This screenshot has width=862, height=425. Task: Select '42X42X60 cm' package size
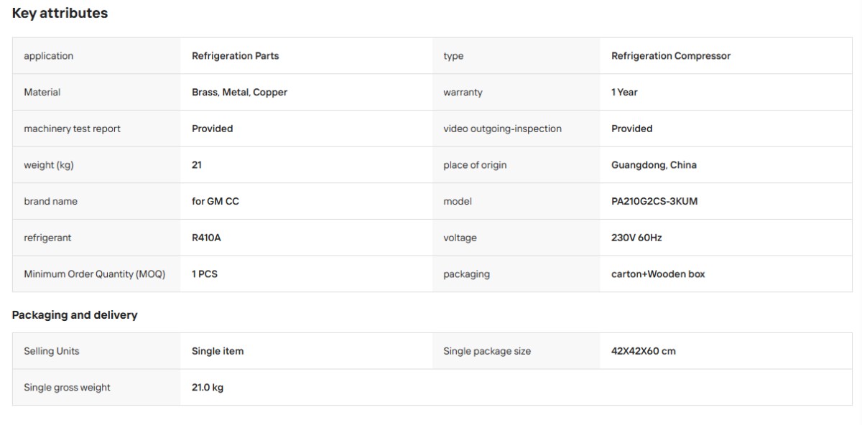pyautogui.click(x=644, y=351)
